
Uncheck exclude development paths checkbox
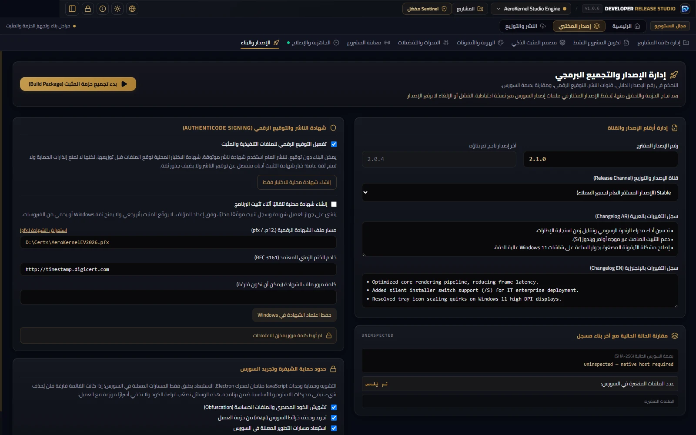point(334,428)
